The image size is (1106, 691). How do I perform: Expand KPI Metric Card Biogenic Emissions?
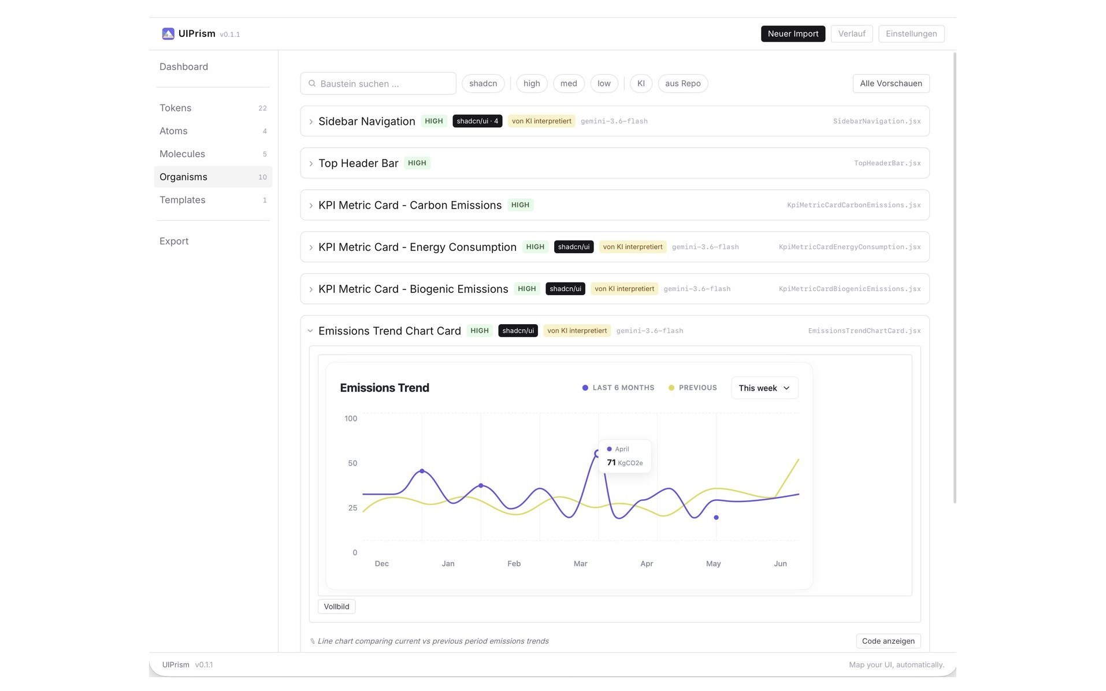tap(311, 289)
